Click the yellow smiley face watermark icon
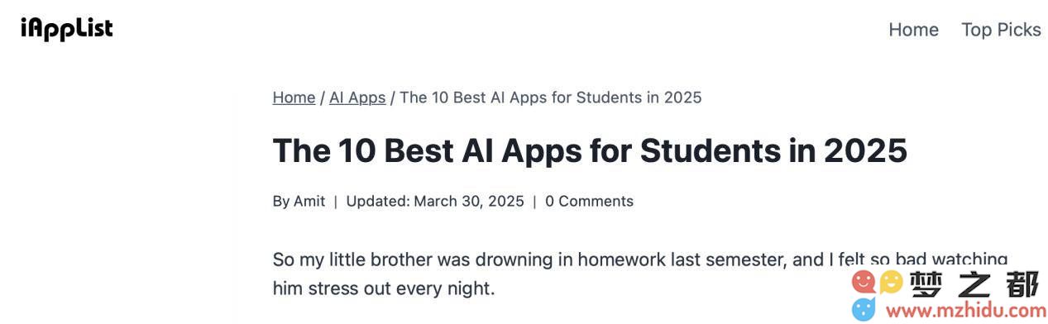 pyautogui.click(x=890, y=282)
